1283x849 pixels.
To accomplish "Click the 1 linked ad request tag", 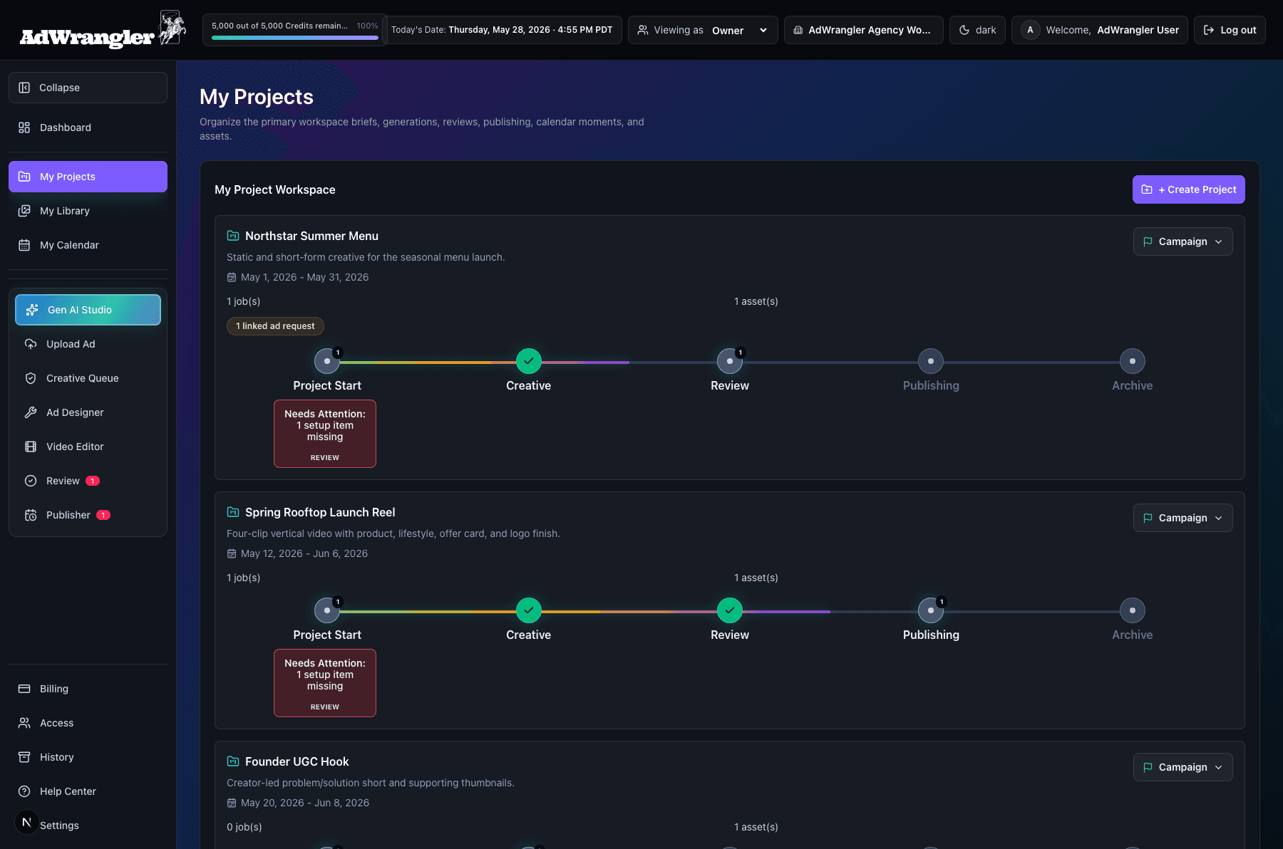I will pos(275,326).
